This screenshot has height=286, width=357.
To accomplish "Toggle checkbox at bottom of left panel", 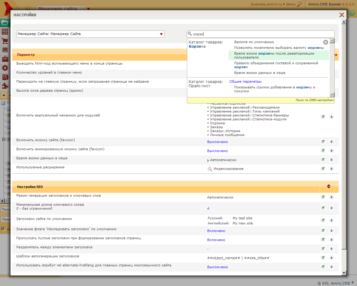I will [x=3, y=229].
